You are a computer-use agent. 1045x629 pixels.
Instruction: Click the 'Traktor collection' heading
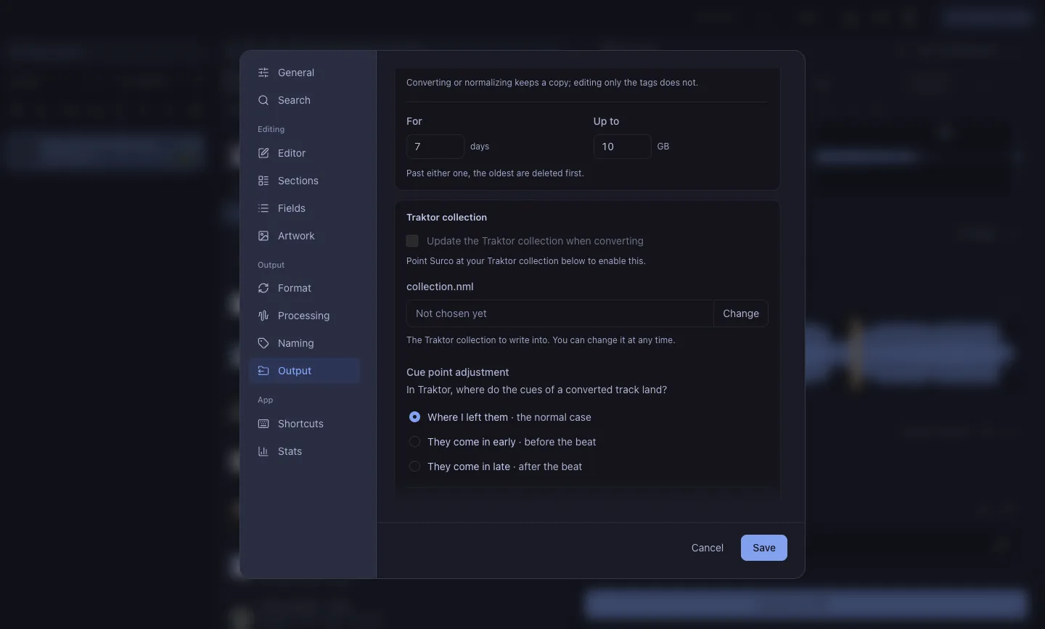(446, 218)
